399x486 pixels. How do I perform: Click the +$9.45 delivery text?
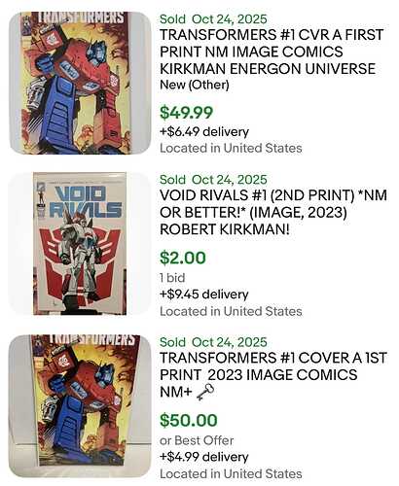pyautogui.click(x=204, y=295)
